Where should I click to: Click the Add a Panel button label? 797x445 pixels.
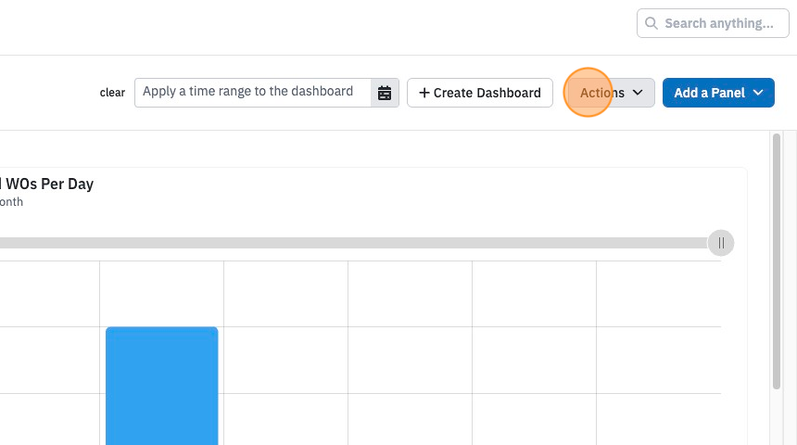(x=710, y=93)
